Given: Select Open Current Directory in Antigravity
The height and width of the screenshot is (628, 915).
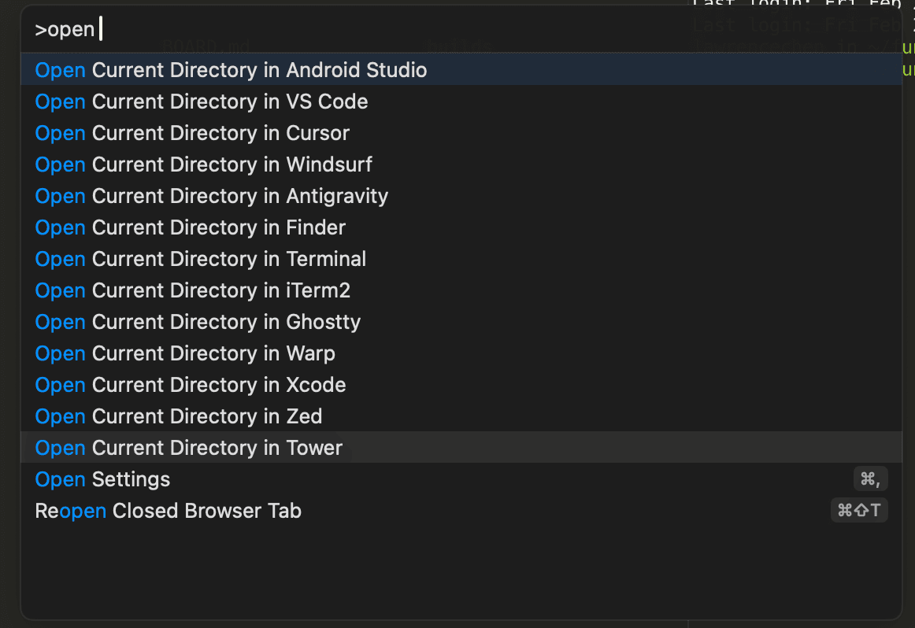Looking at the screenshot, I should click(x=211, y=196).
